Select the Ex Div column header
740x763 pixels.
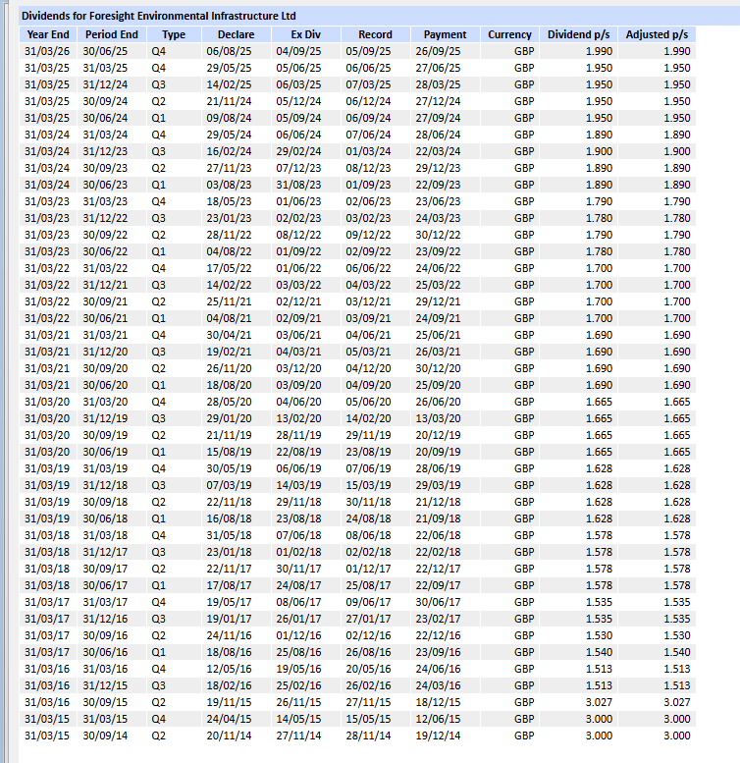pyautogui.click(x=305, y=34)
